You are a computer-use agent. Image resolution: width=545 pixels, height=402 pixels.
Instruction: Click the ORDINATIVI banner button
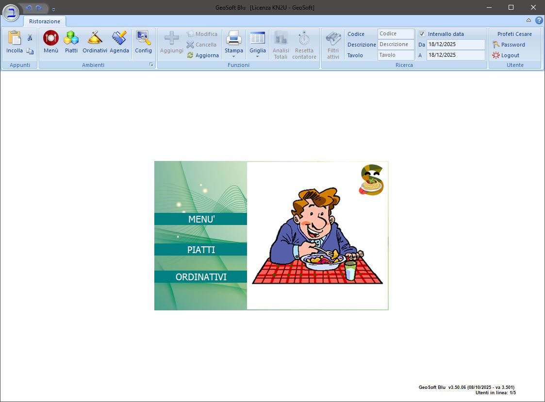point(201,277)
